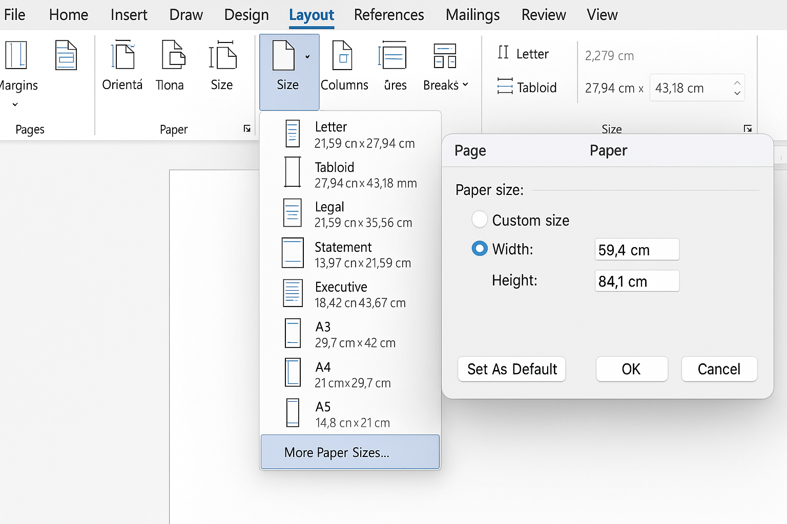Switch to the Review tab

tap(544, 15)
